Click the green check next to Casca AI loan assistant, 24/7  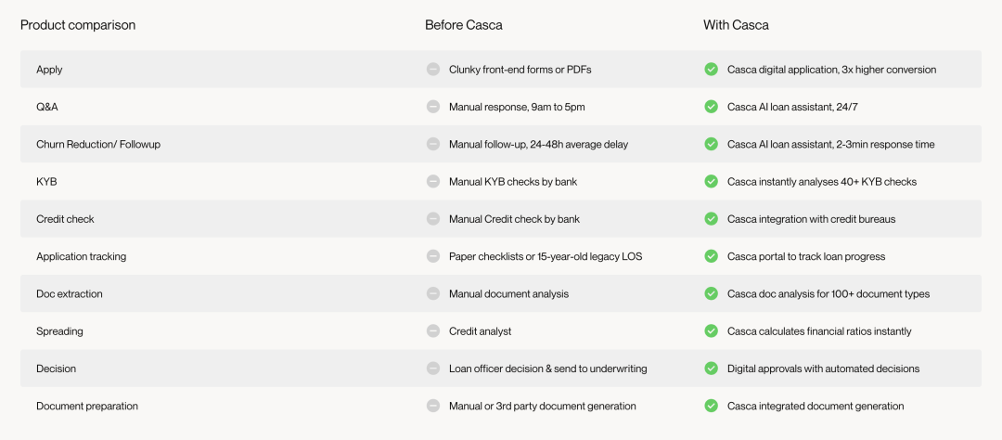(x=711, y=107)
